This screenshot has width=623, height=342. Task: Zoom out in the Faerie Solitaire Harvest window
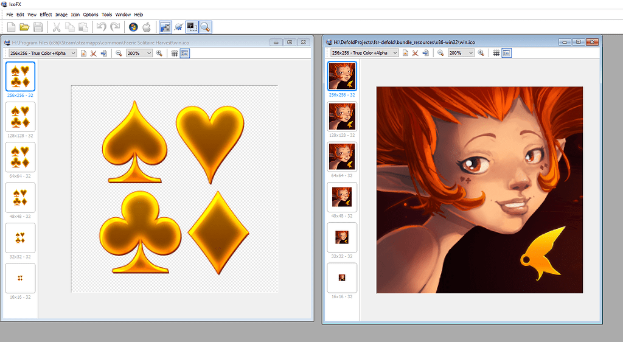[119, 54]
